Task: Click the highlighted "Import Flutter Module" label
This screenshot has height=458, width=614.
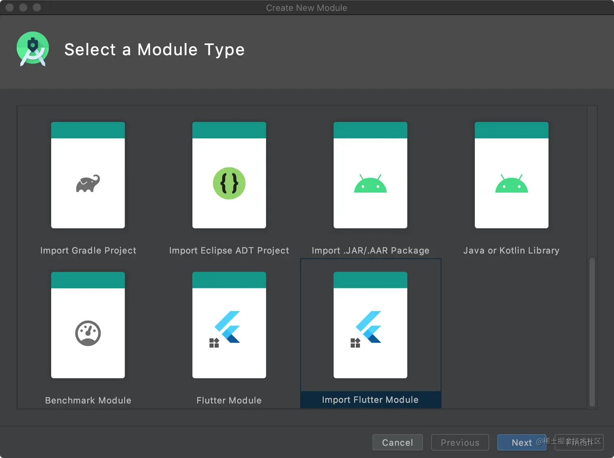Action: (x=370, y=400)
